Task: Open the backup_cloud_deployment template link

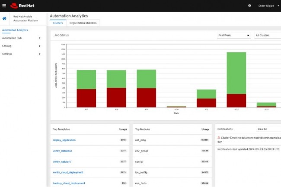Action: (69, 183)
